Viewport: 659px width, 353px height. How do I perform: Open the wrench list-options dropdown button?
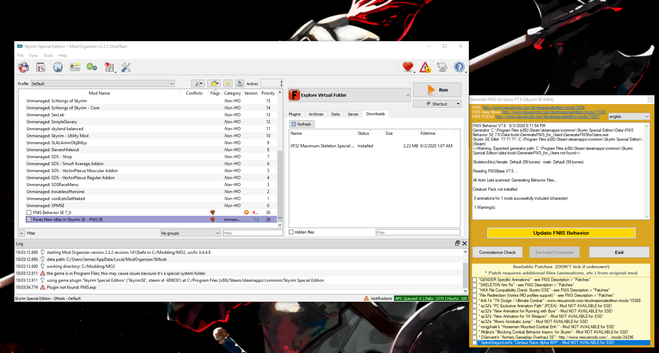click(x=198, y=83)
